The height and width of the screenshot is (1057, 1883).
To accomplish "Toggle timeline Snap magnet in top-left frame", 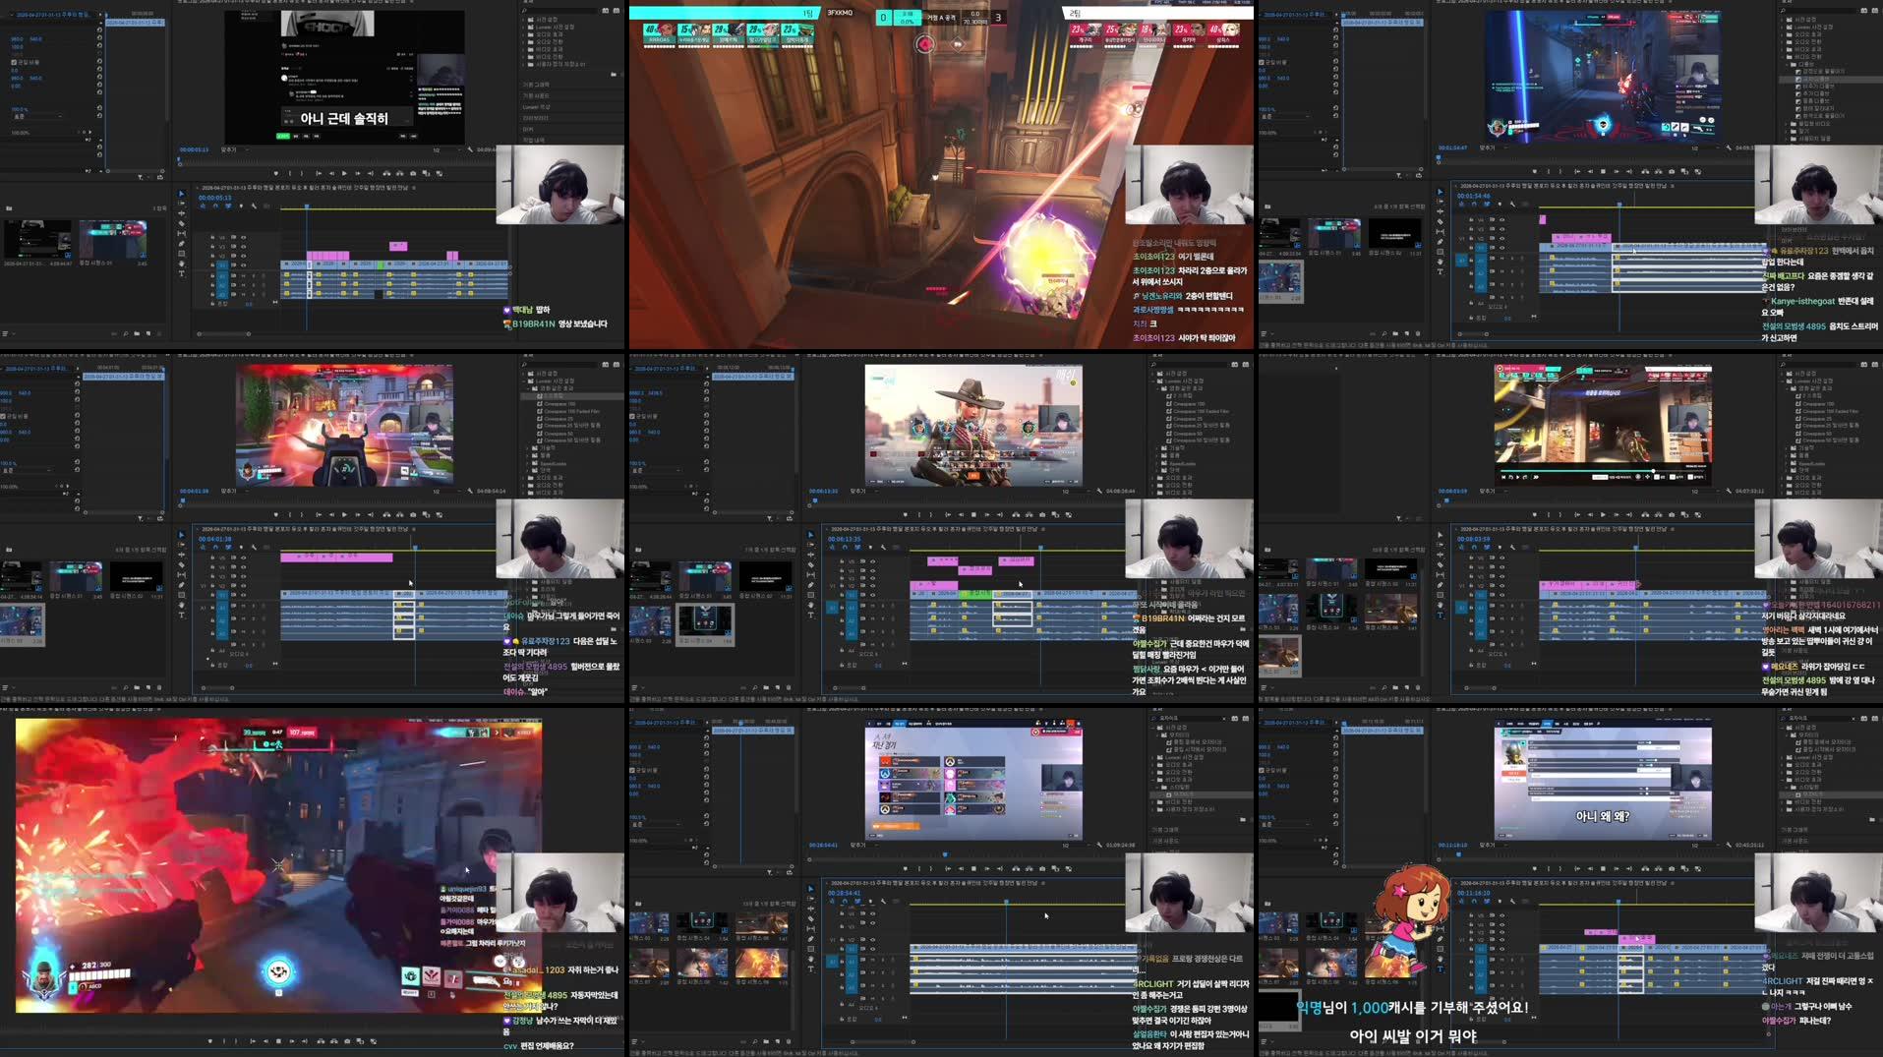I will click(215, 206).
